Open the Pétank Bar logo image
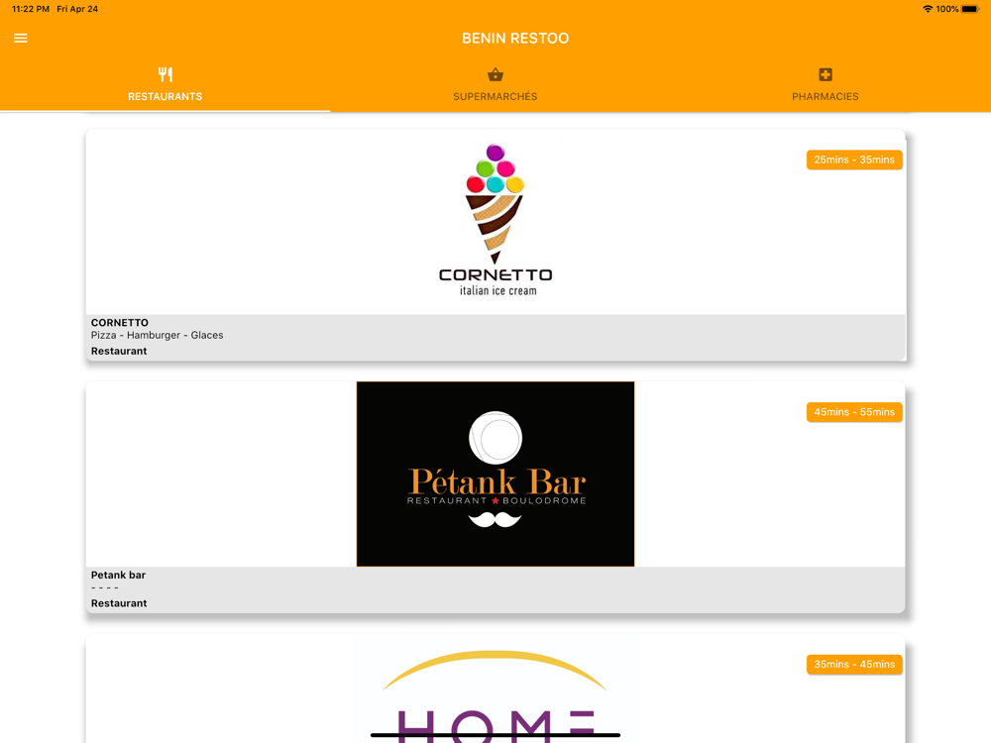The height and width of the screenshot is (743, 991). [495, 474]
